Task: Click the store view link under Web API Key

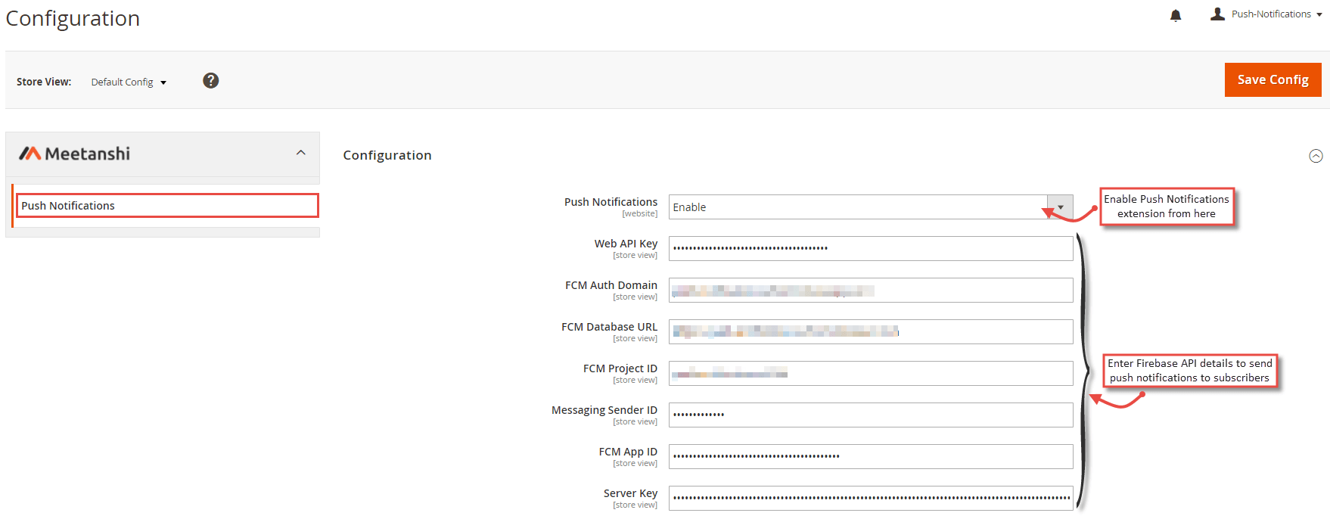Action: 635,255
